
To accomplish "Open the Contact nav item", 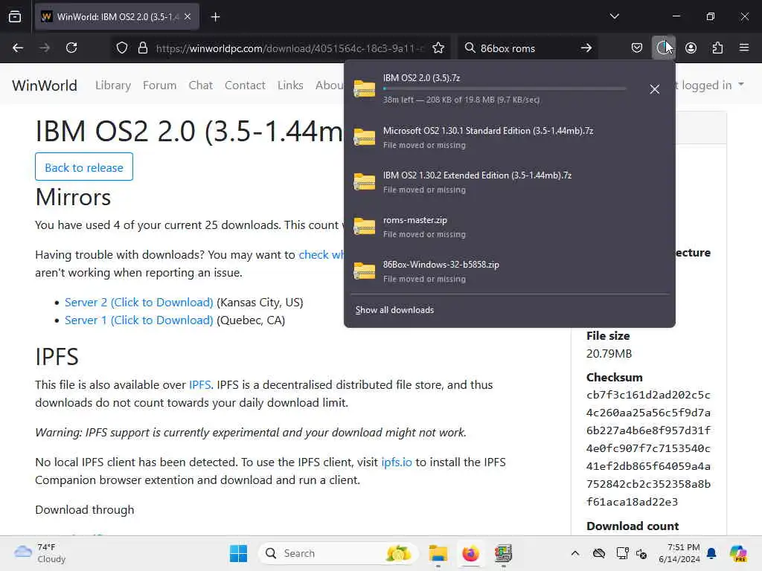I will click(245, 86).
